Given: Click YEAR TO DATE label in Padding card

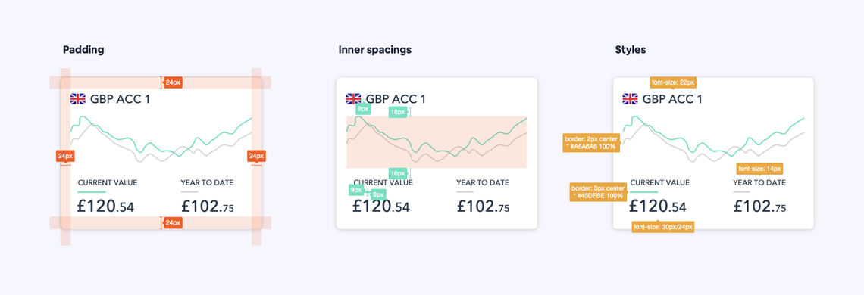Looking at the screenshot, I should (207, 183).
